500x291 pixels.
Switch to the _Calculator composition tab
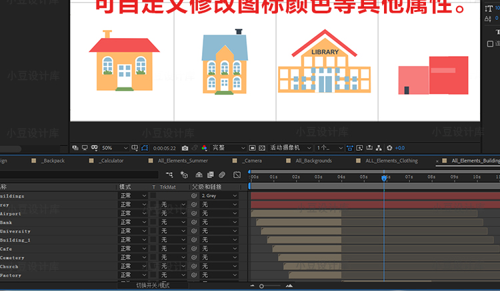pos(111,160)
